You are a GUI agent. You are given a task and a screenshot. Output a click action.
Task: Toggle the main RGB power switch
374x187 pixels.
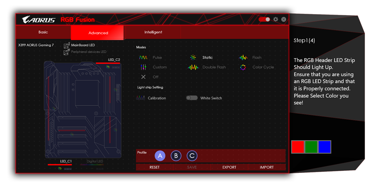coord(264,20)
